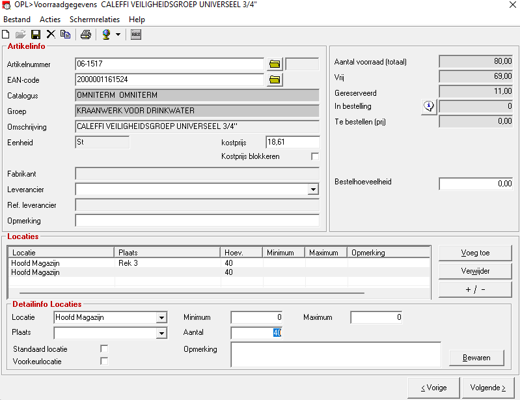Click the Hoev. column header
Image resolution: width=520 pixels, height=400 pixels.
pos(241,253)
